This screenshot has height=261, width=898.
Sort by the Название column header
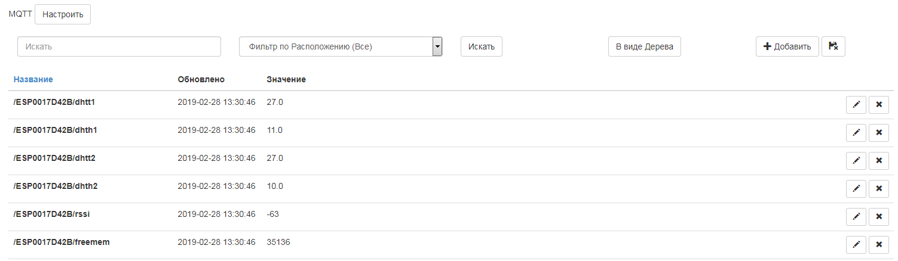pos(33,79)
